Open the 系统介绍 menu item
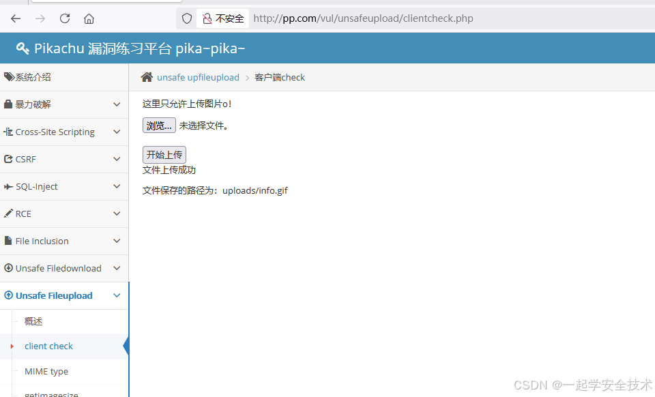Screen dimensions: 655x397 (x=64, y=77)
